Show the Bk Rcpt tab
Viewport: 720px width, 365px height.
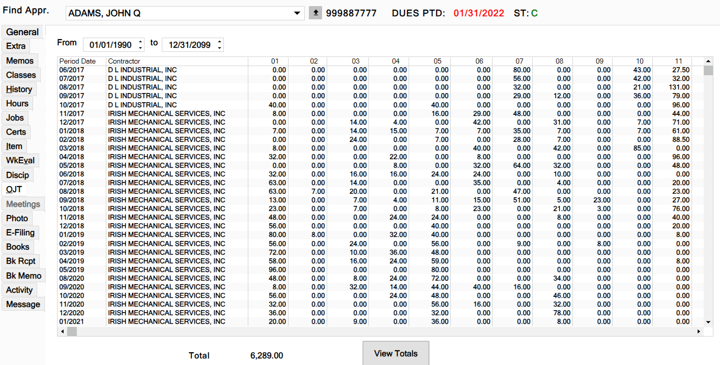(21, 261)
